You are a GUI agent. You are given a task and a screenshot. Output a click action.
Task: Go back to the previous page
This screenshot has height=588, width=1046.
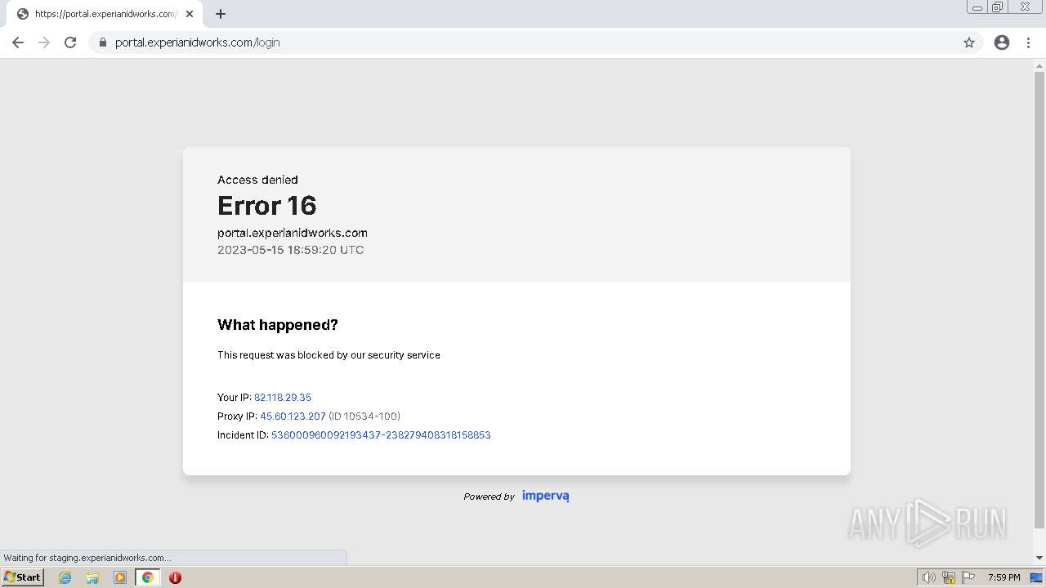(x=18, y=42)
